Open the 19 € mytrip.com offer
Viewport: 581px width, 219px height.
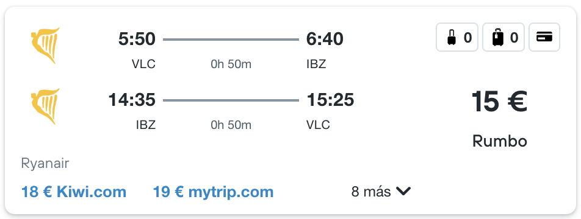point(213,192)
